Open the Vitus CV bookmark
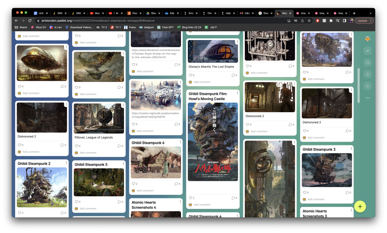This screenshot has width=387, height=233. point(39,27)
